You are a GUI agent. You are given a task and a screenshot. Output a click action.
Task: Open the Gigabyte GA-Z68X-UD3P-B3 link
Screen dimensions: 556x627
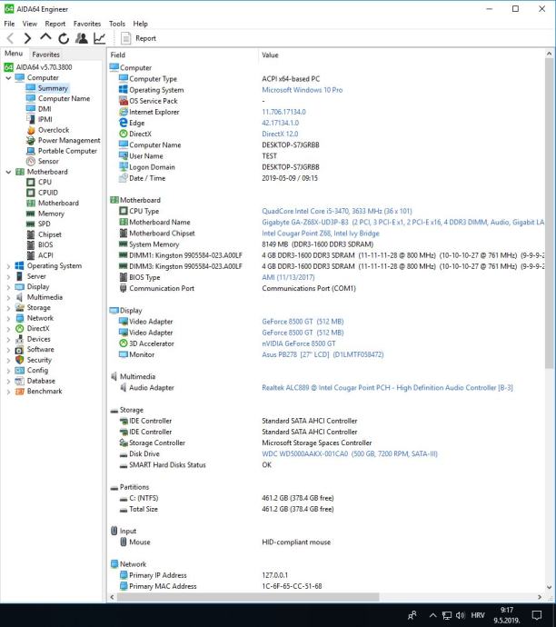pos(402,222)
